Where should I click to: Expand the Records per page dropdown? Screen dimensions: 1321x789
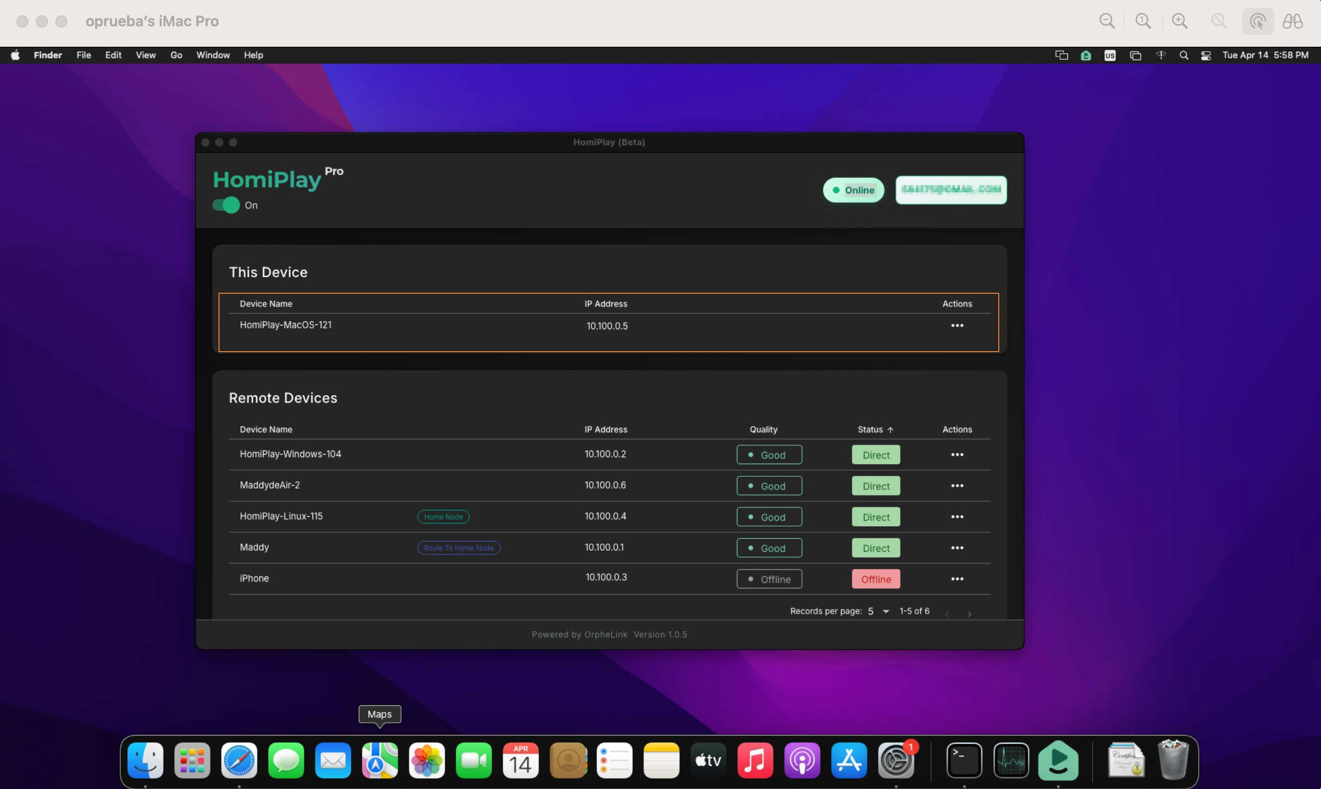pos(879,611)
